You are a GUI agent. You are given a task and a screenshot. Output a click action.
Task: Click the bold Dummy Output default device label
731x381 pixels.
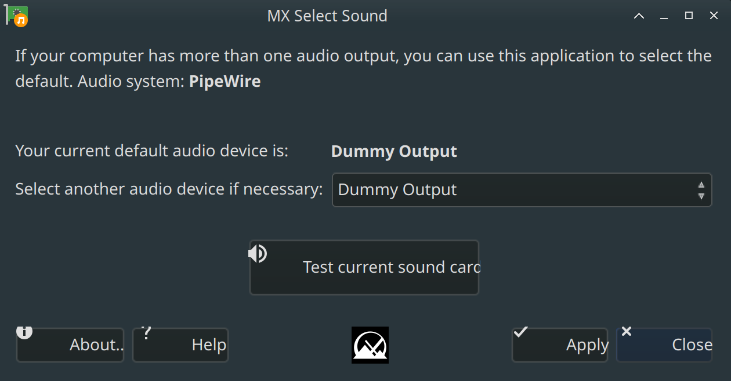click(394, 152)
